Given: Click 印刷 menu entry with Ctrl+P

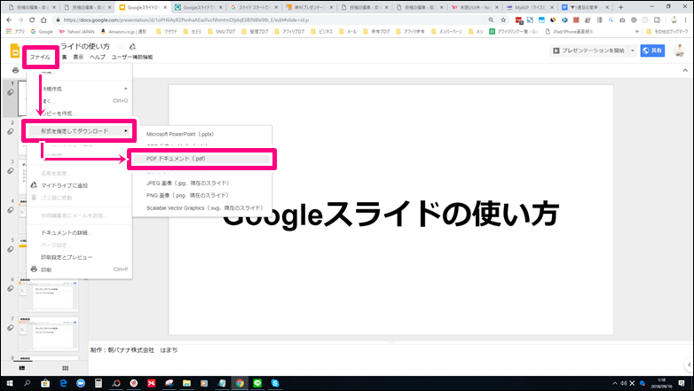Looking at the screenshot, I should click(x=79, y=270).
